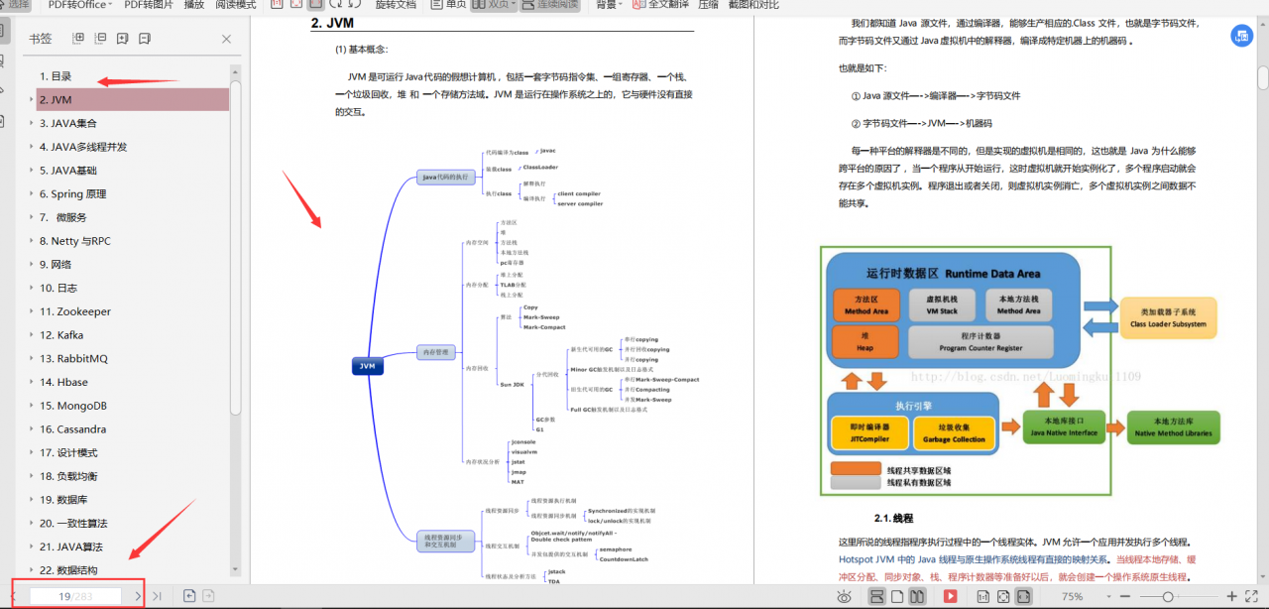Delete the selected bookmark icon

coord(145,39)
